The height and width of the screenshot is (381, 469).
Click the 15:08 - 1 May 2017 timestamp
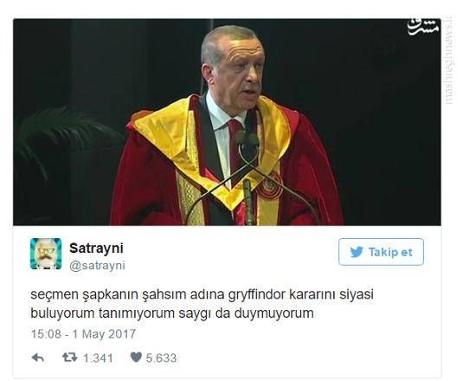point(83,334)
